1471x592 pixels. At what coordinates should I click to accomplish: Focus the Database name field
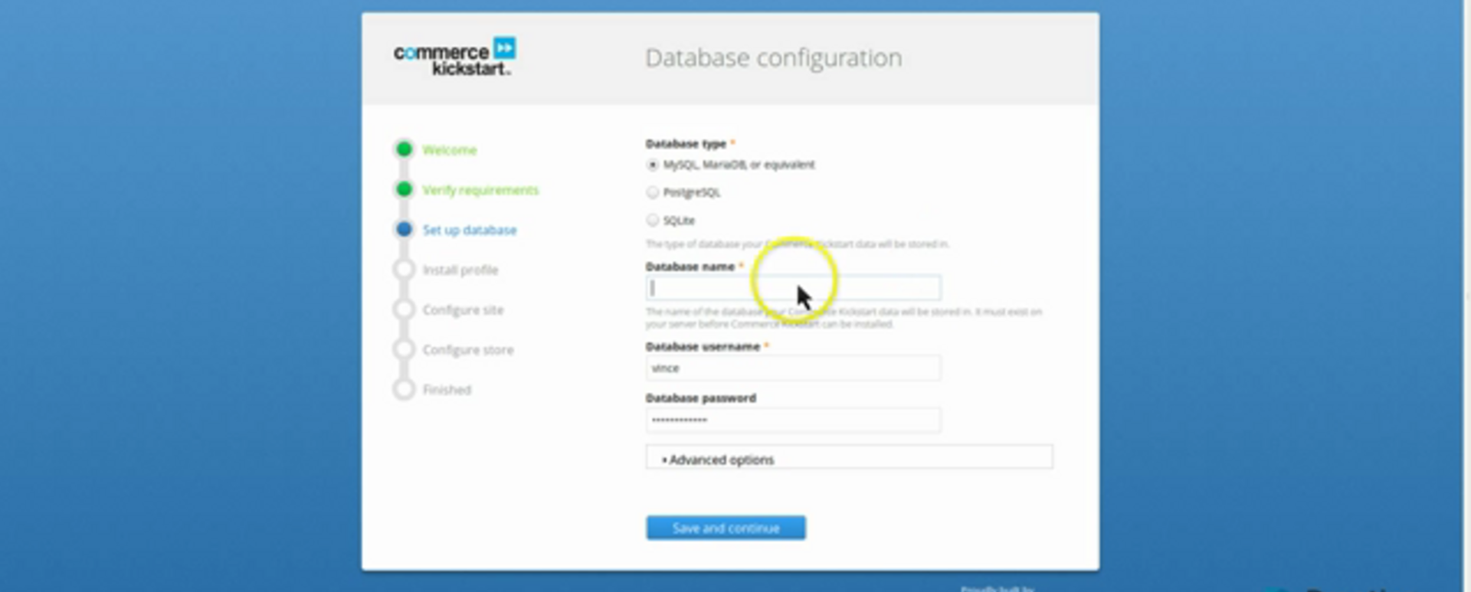[x=793, y=288]
